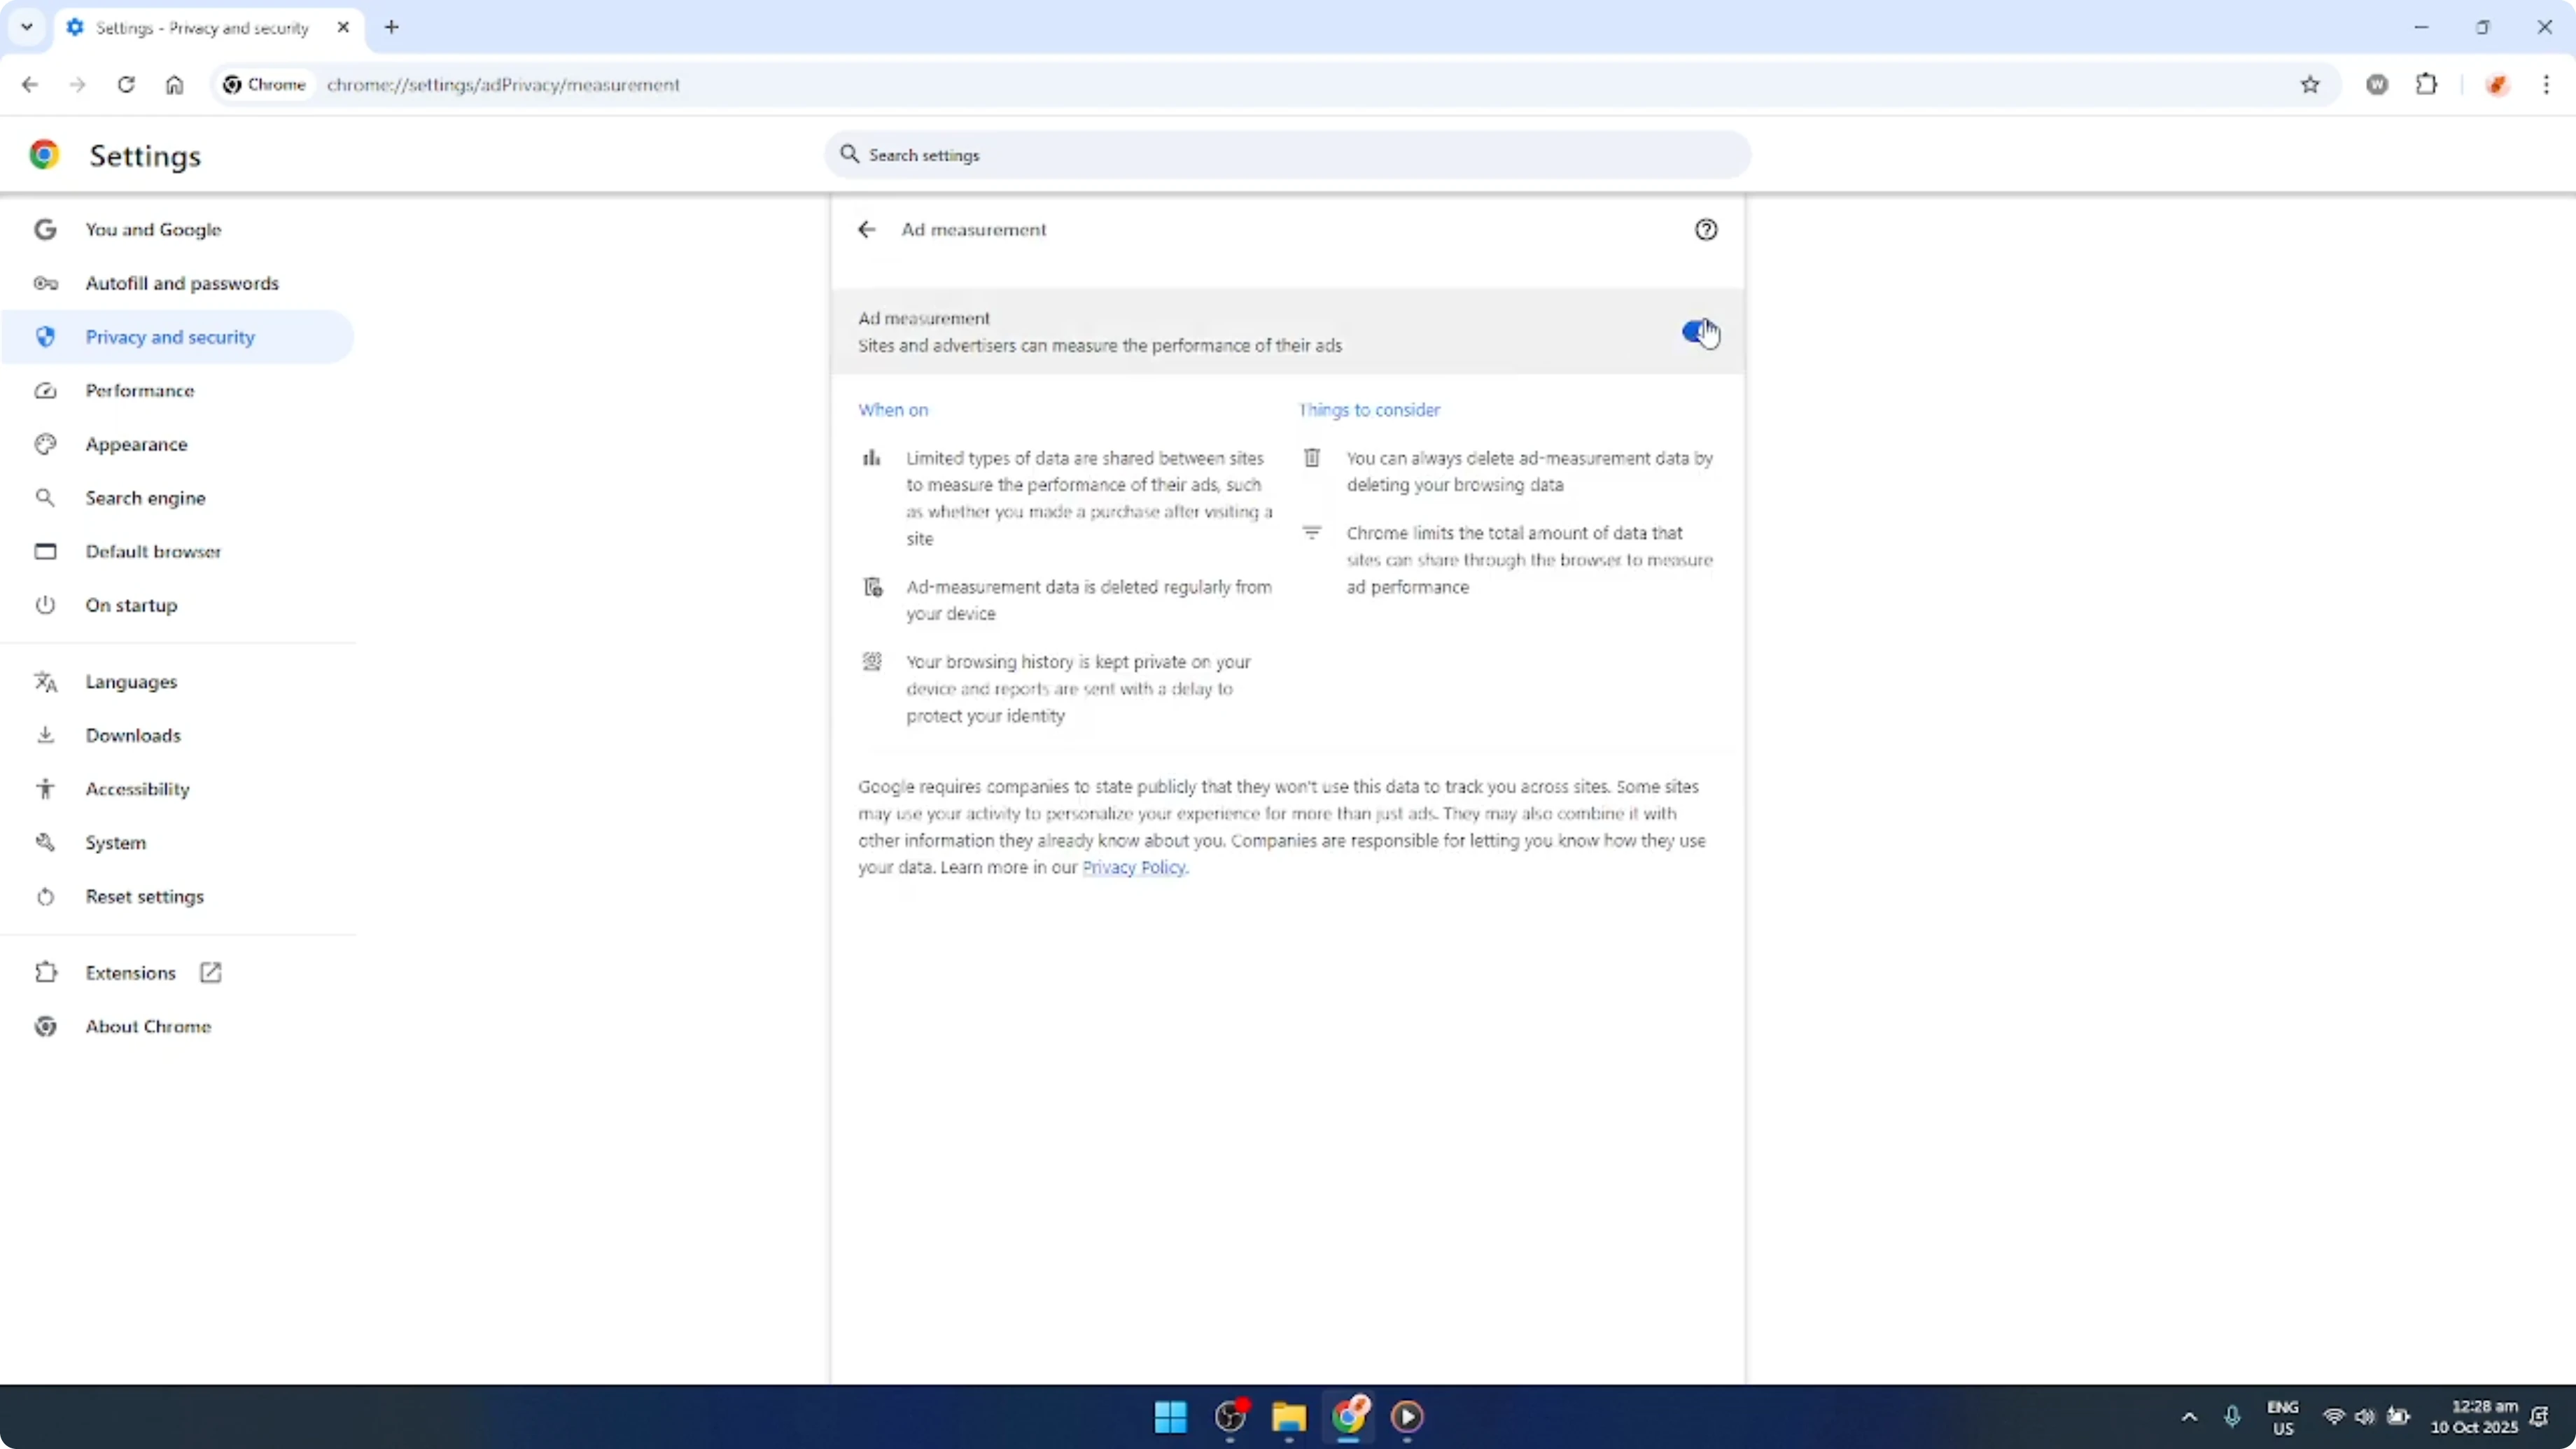Reload the page
Image resolution: width=2576 pixels, height=1449 pixels.
[x=126, y=84]
